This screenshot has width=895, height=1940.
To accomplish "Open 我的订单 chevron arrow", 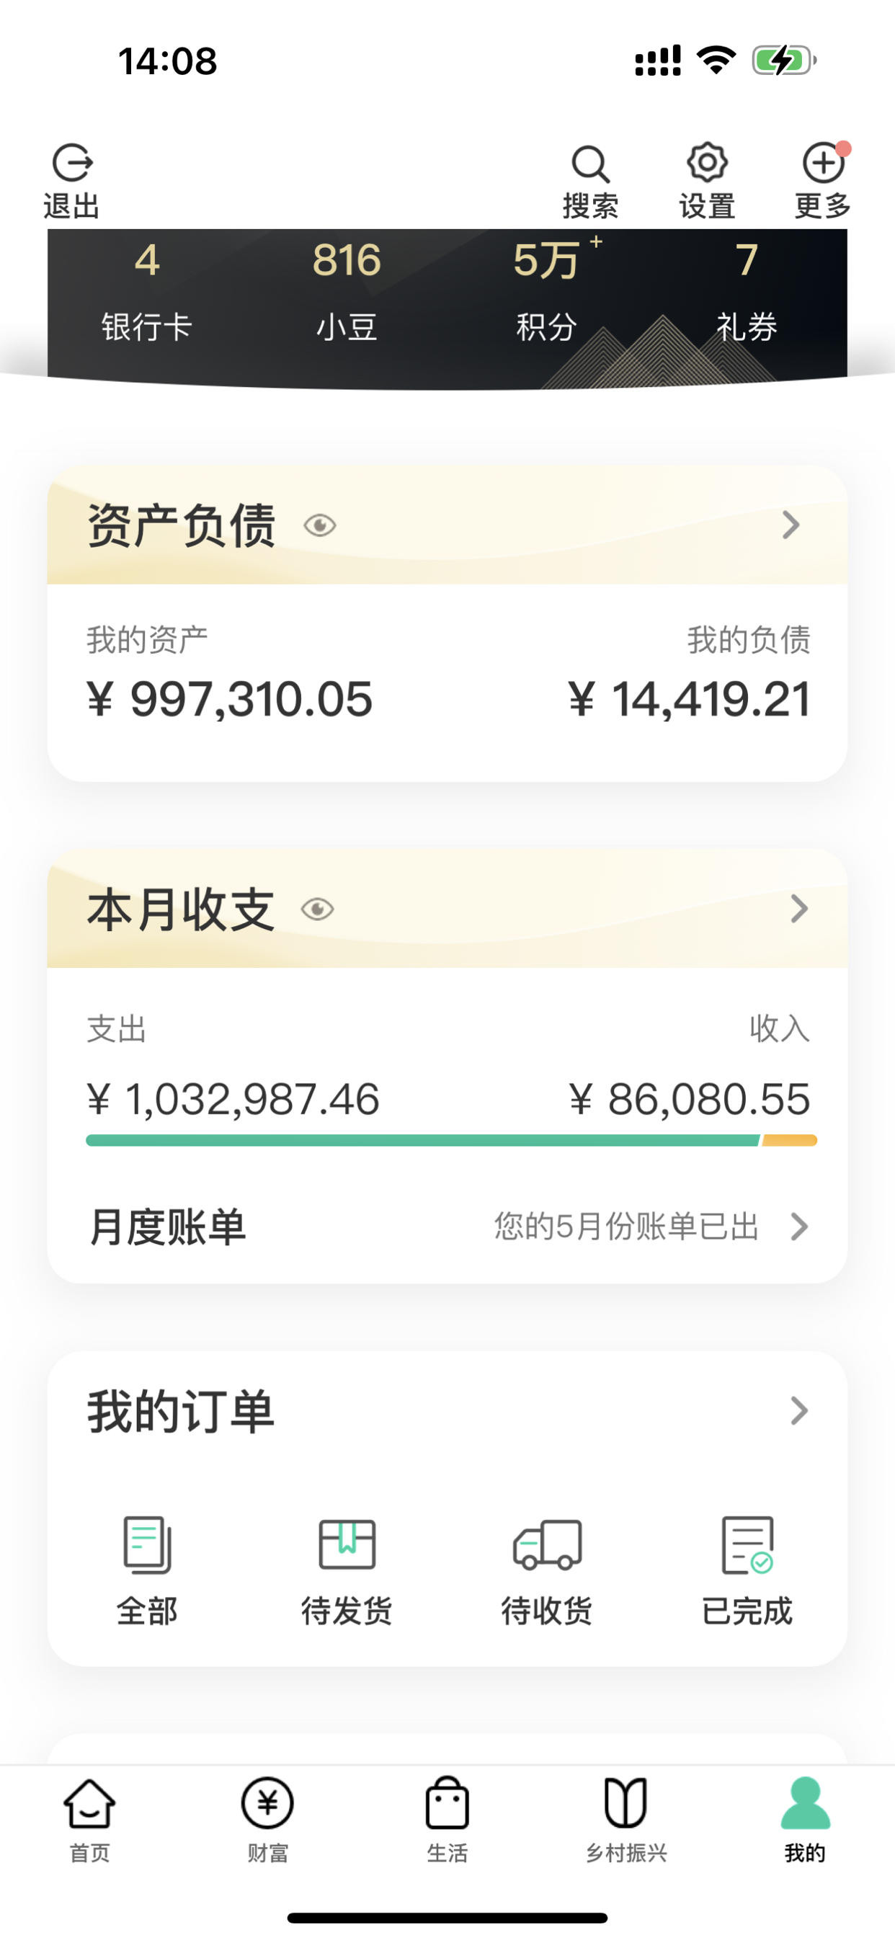I will click(798, 1410).
